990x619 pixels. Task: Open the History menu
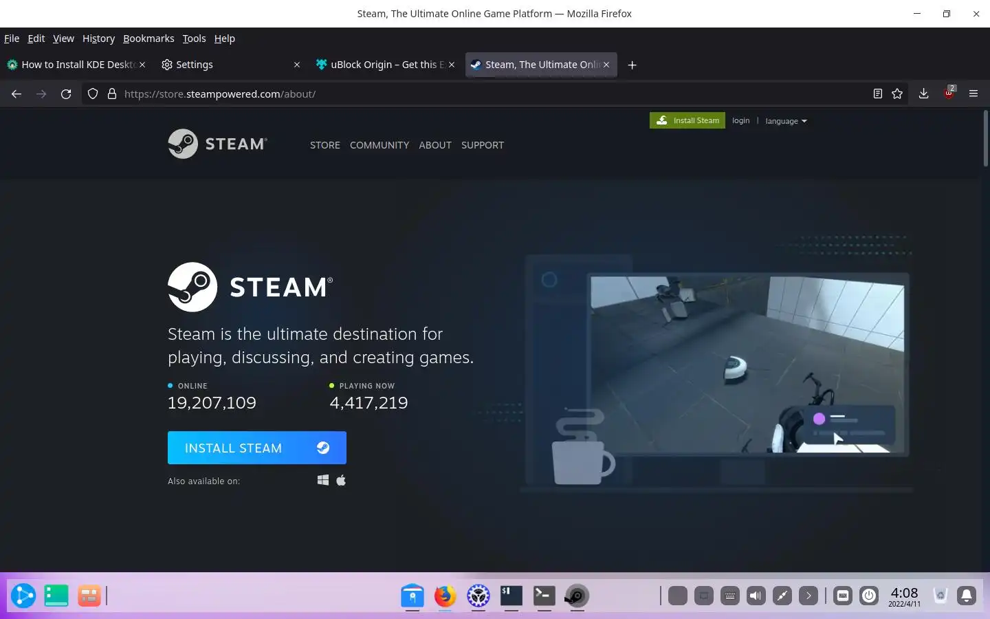[x=98, y=39]
